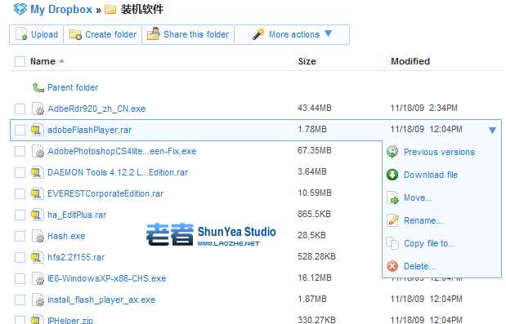Open DAEMON Tools 4.12.2 L...Edition.rar link
This screenshot has width=506, height=324.
tap(118, 173)
